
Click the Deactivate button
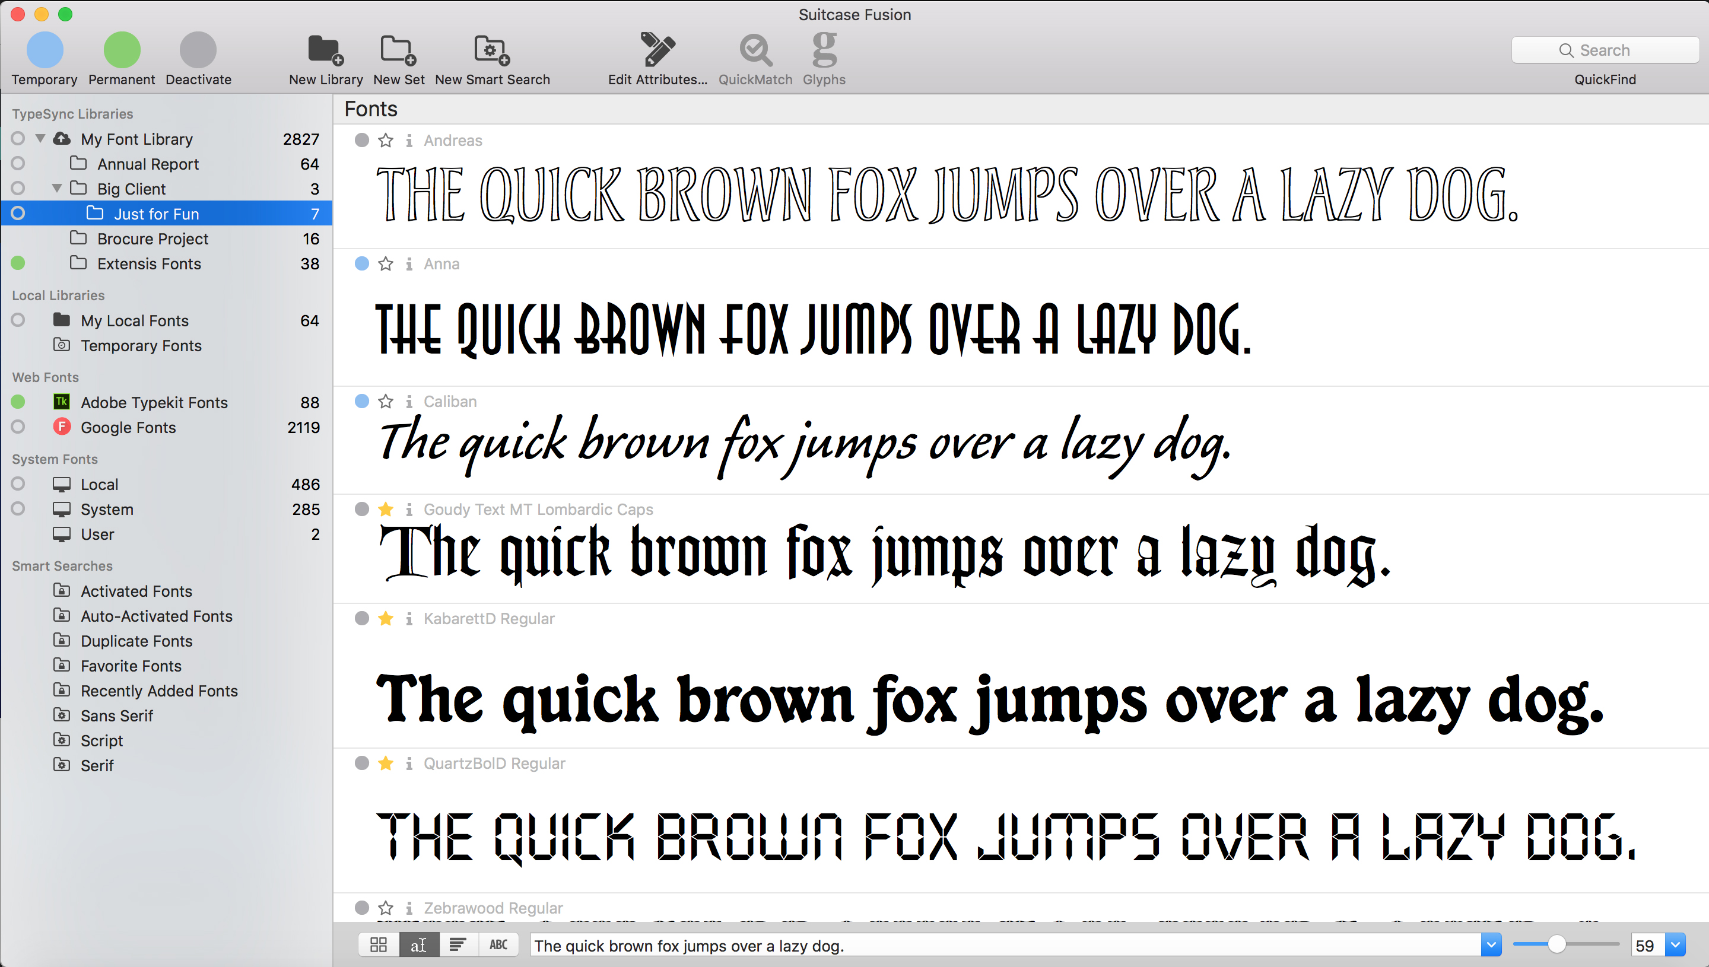pos(198,50)
